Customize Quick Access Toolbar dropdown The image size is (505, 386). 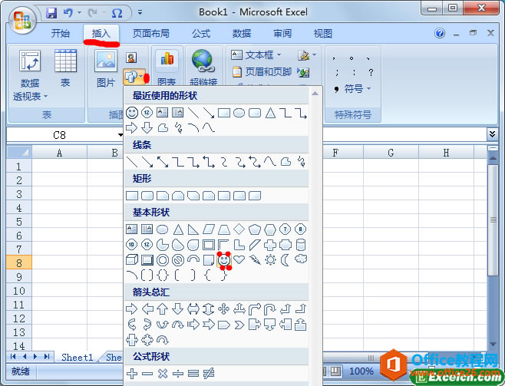140,13
